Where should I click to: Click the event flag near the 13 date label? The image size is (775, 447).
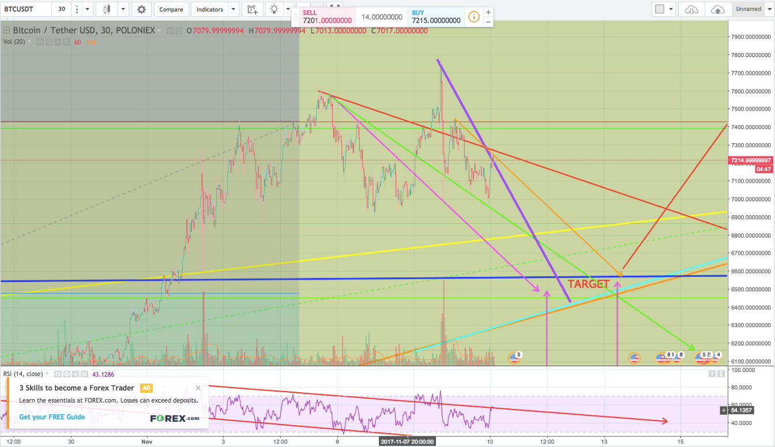pos(634,358)
